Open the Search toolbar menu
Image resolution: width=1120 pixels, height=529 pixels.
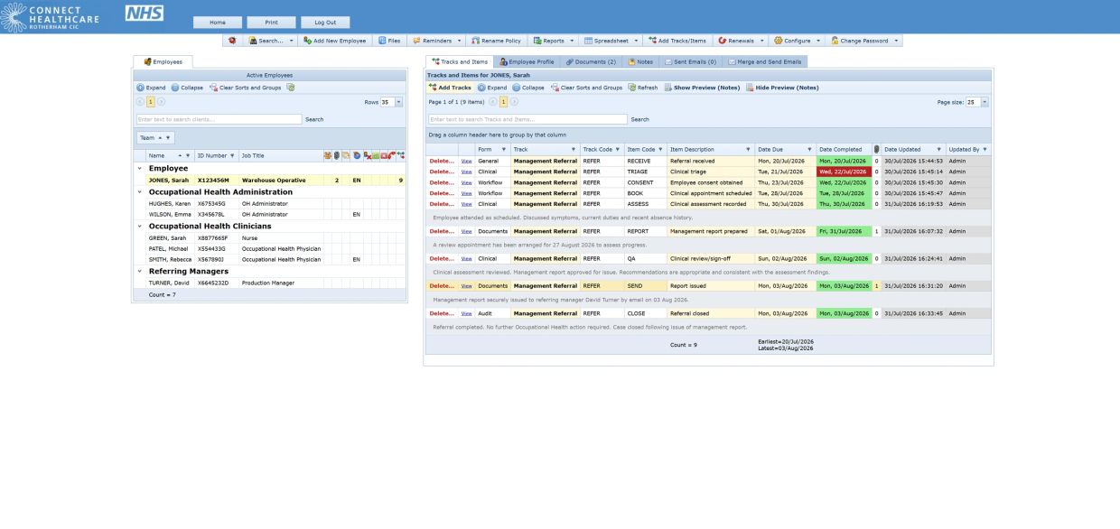point(272,41)
